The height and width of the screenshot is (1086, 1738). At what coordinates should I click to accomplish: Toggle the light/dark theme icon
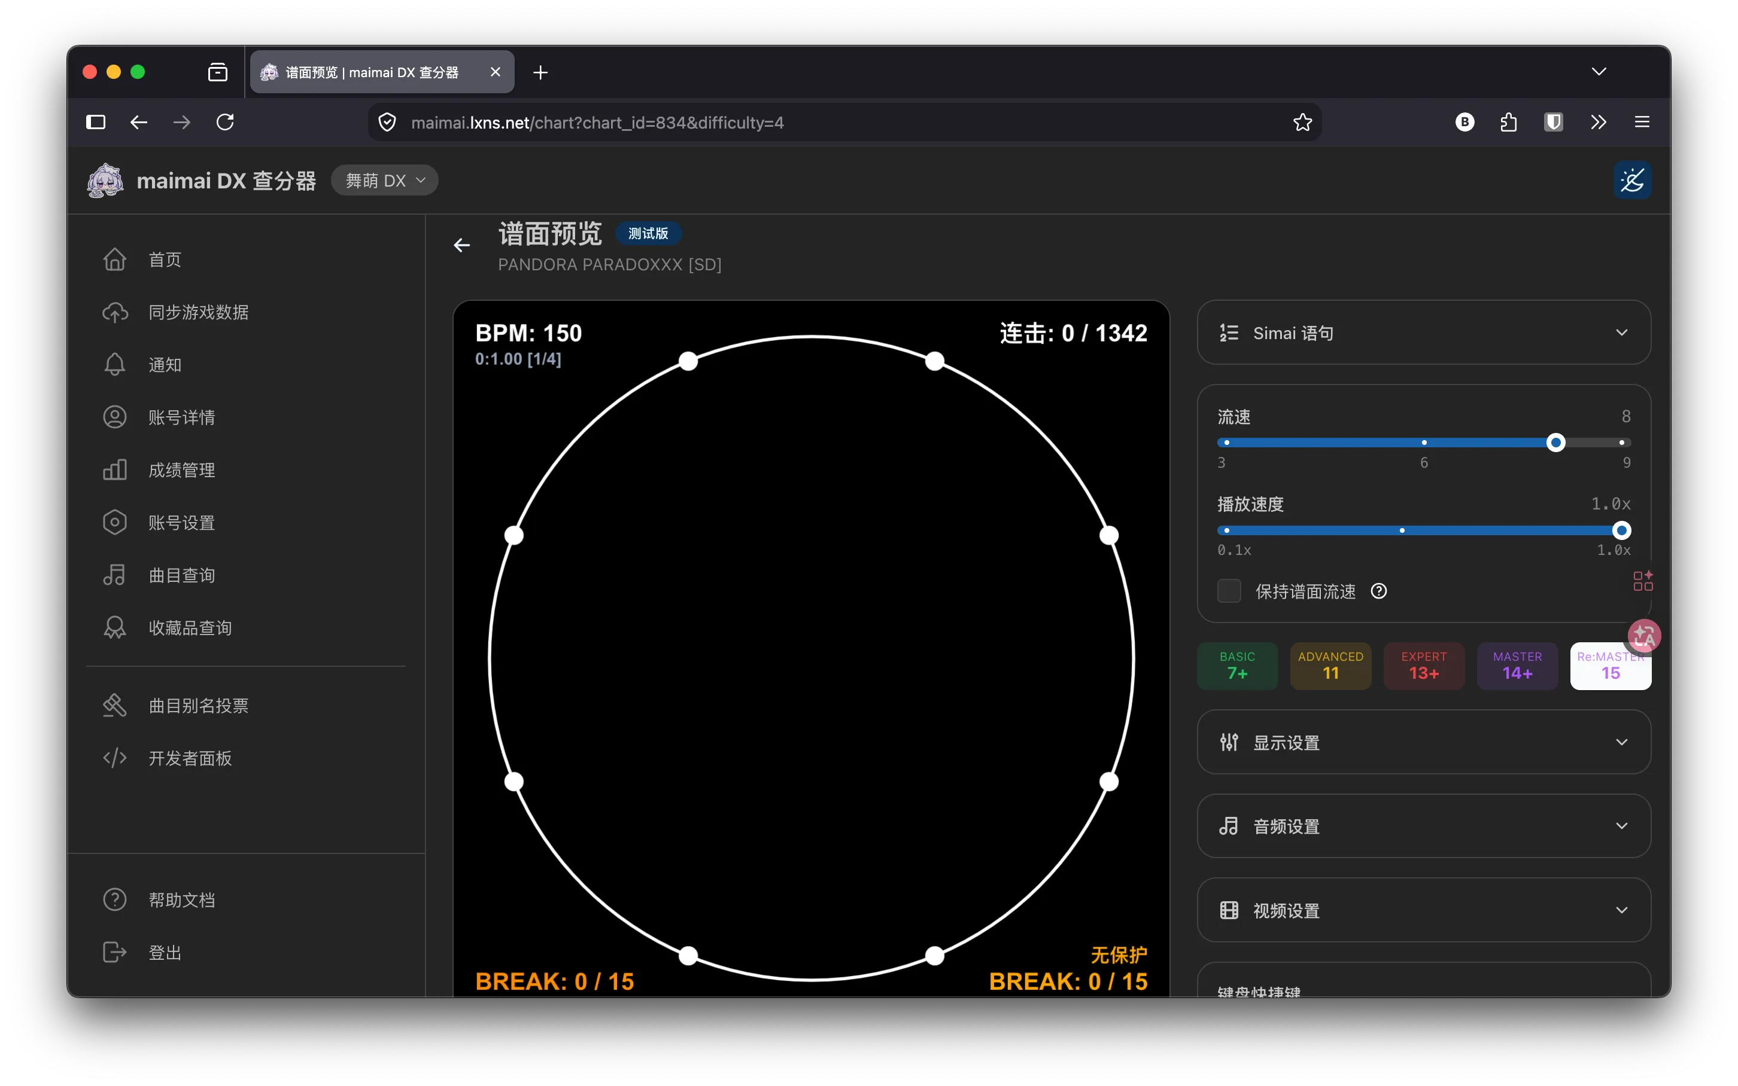[1631, 180]
